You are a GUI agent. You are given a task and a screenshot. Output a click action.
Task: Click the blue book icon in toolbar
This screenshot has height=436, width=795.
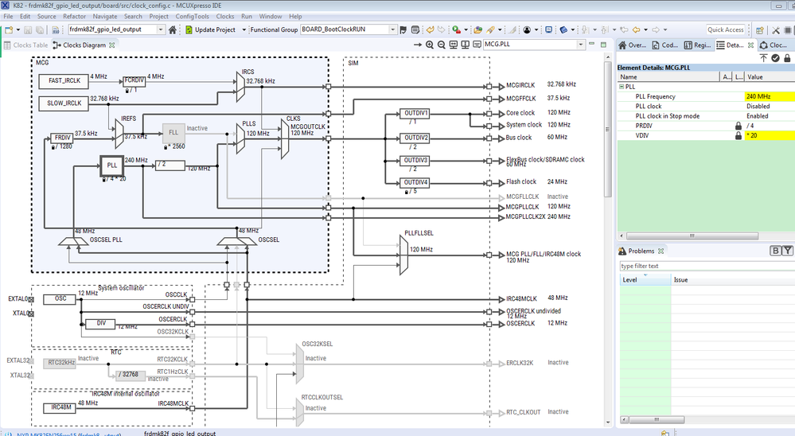click(563, 30)
